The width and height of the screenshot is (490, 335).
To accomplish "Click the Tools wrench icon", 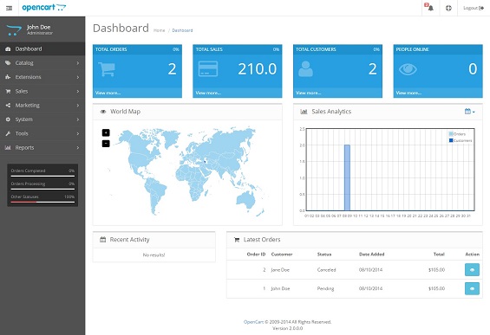I will pyautogui.click(x=8, y=133).
